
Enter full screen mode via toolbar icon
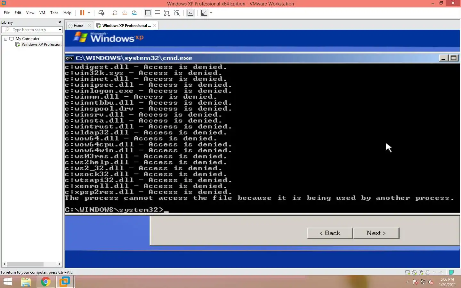(x=167, y=13)
